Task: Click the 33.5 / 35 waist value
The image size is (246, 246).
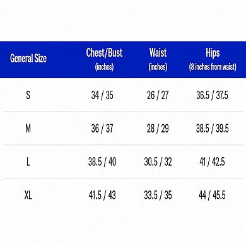Action: pos(158,195)
